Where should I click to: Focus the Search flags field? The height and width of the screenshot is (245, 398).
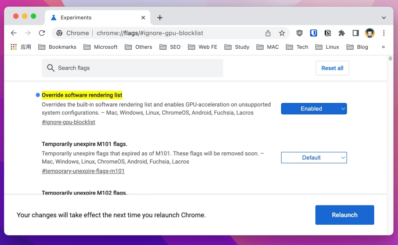tap(133, 68)
